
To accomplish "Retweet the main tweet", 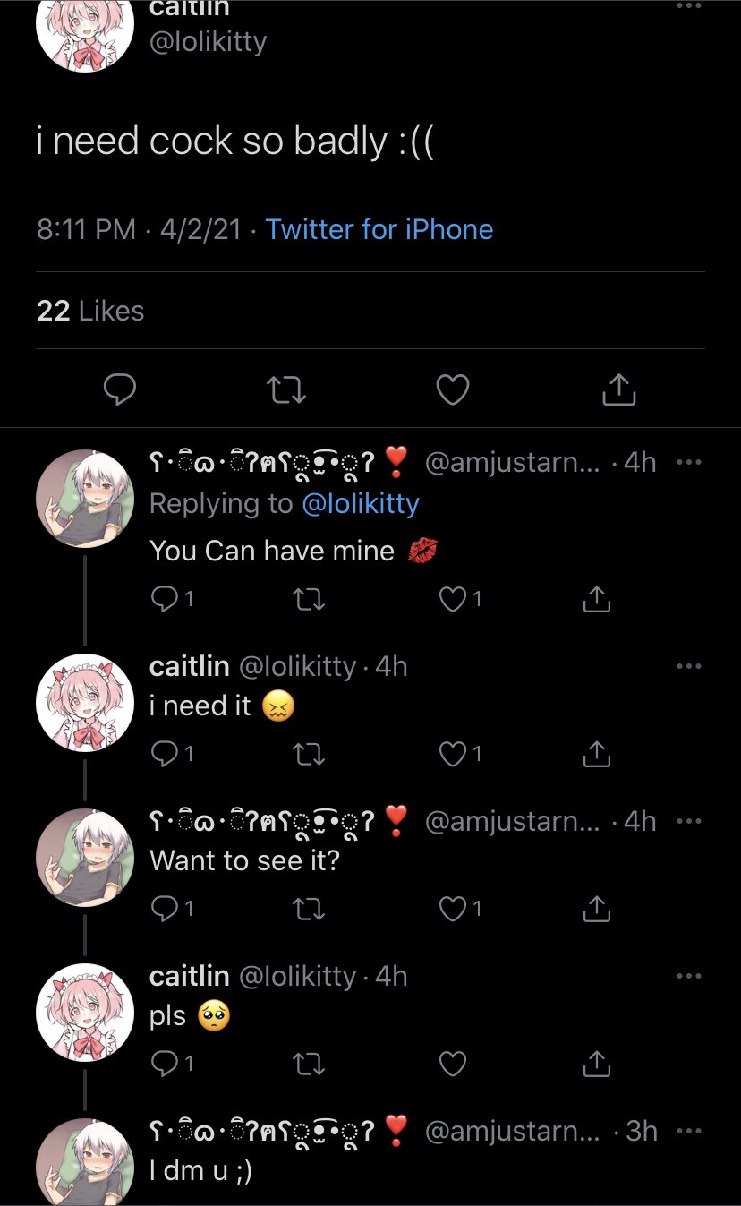I will click(x=286, y=389).
